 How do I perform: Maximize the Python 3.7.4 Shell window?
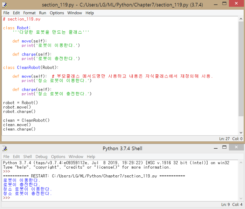pos(224,147)
